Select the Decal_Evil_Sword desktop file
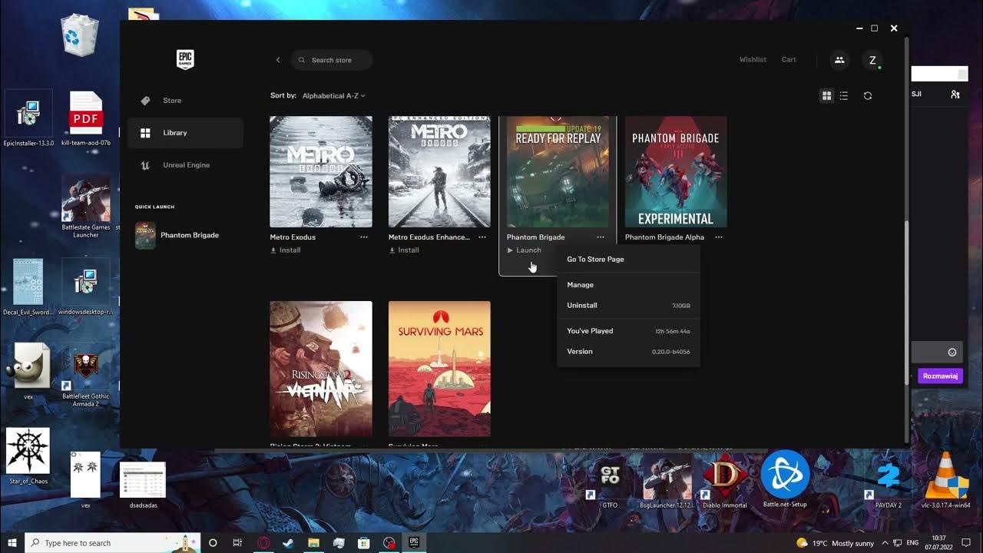 (28, 288)
